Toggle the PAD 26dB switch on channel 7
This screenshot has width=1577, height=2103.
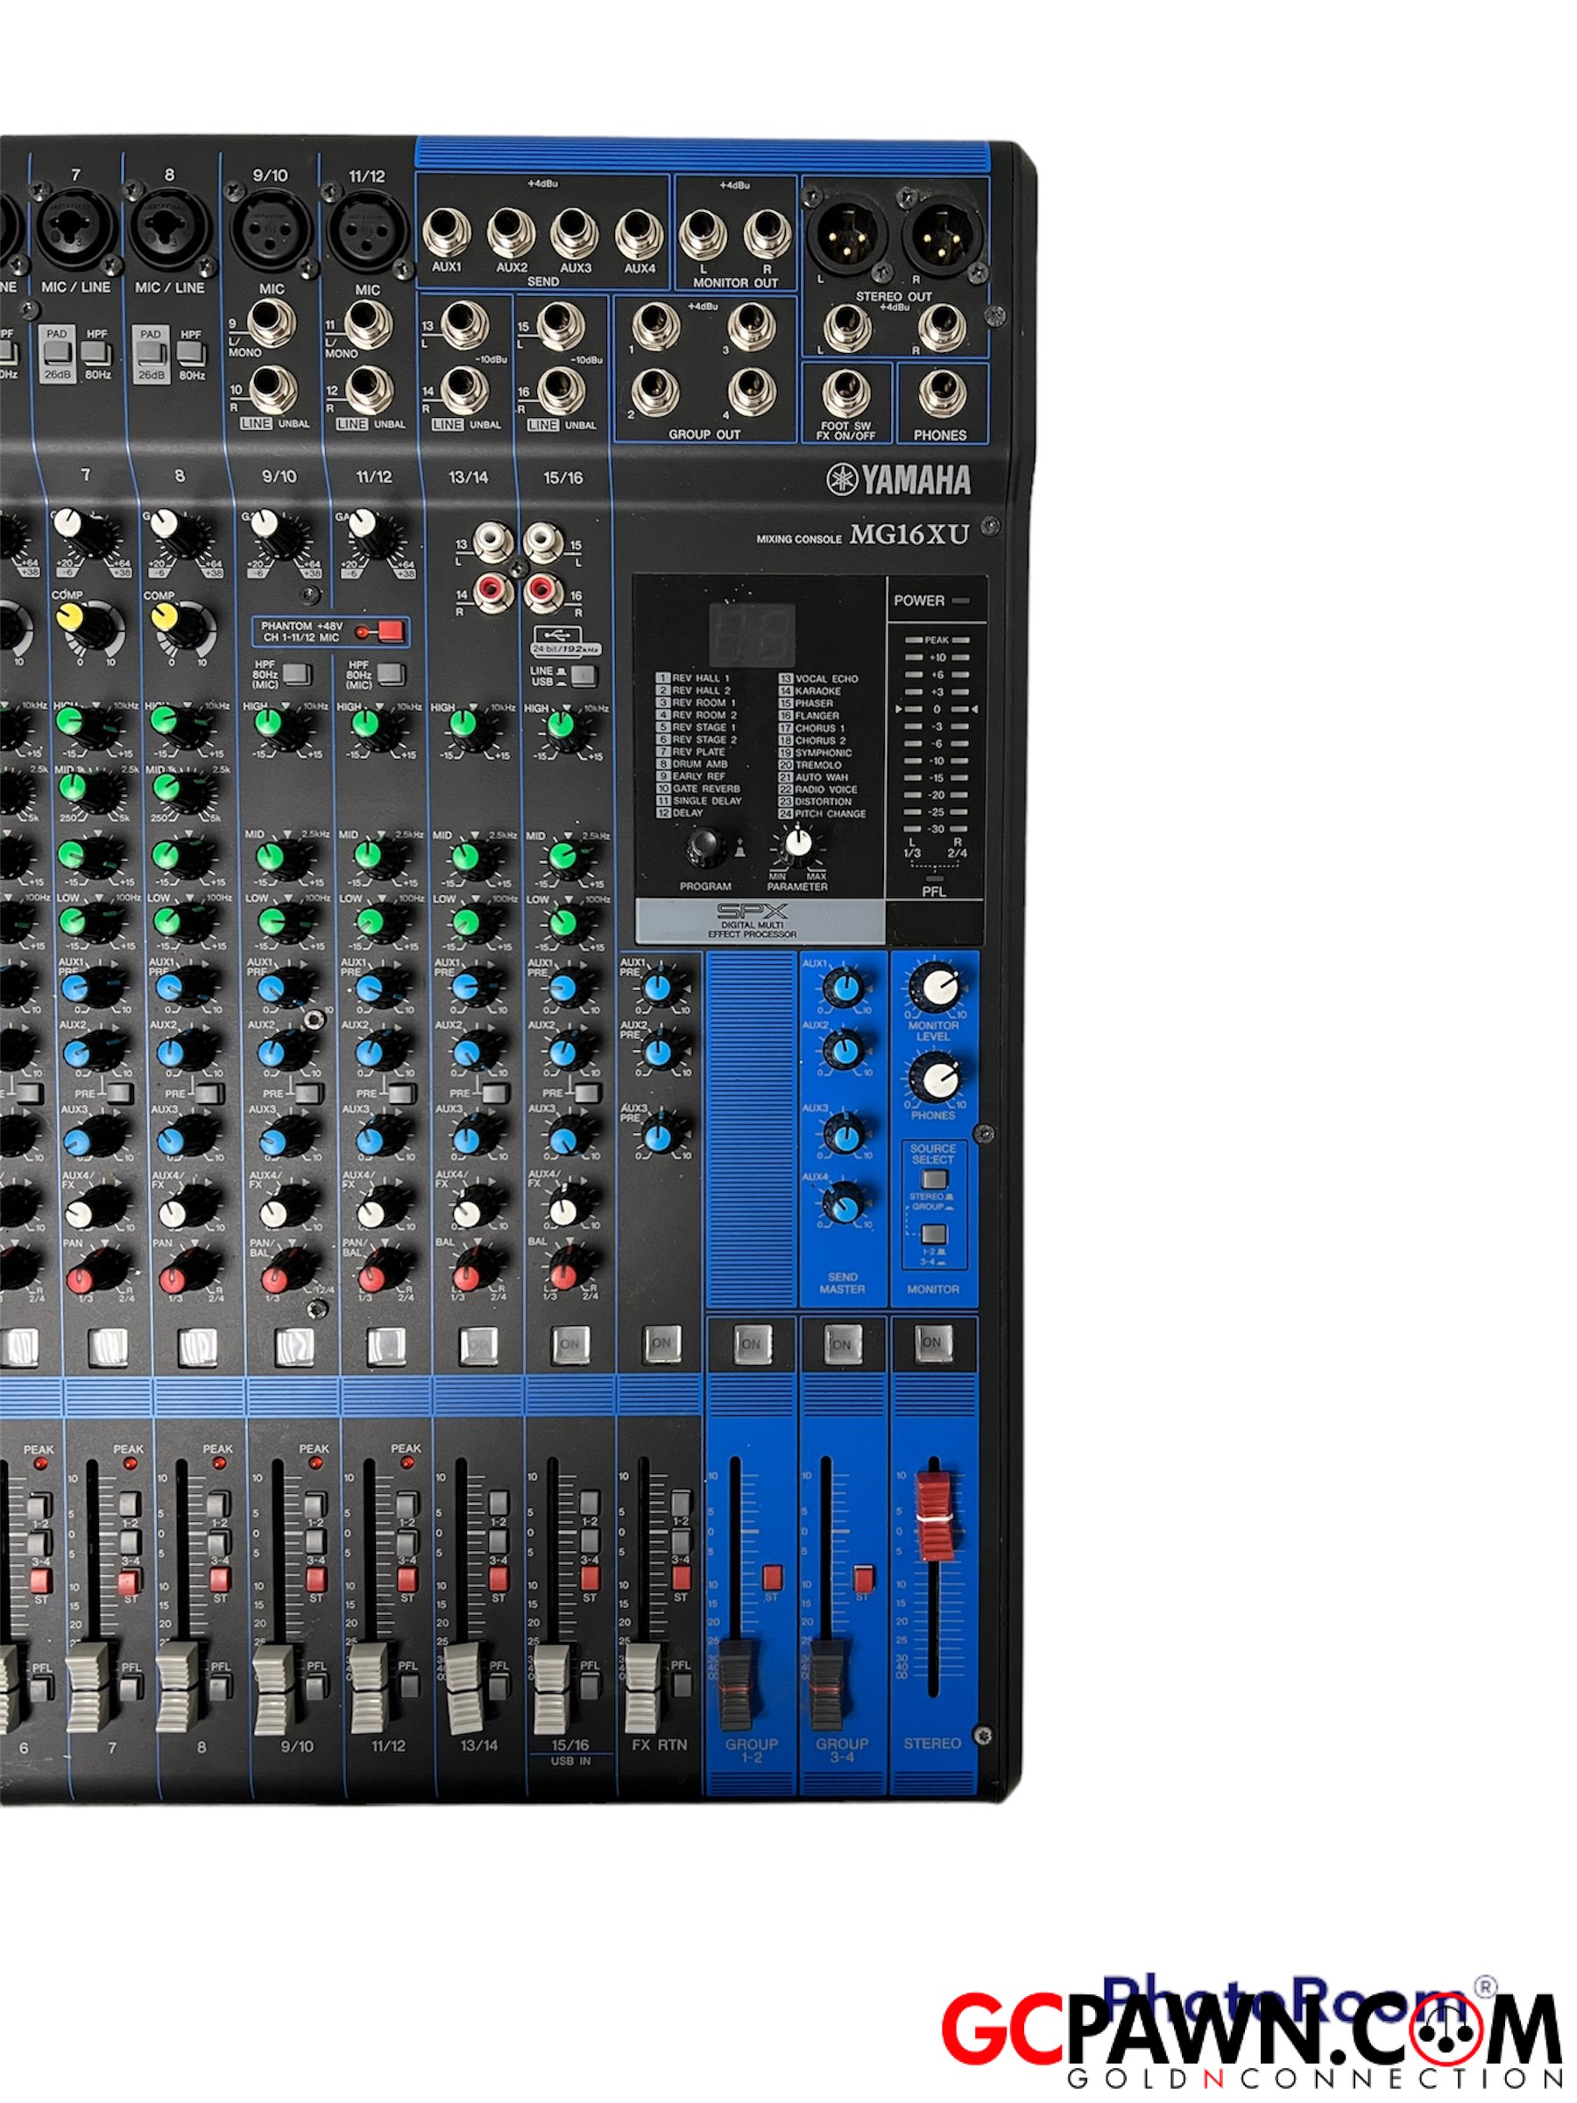(x=56, y=355)
